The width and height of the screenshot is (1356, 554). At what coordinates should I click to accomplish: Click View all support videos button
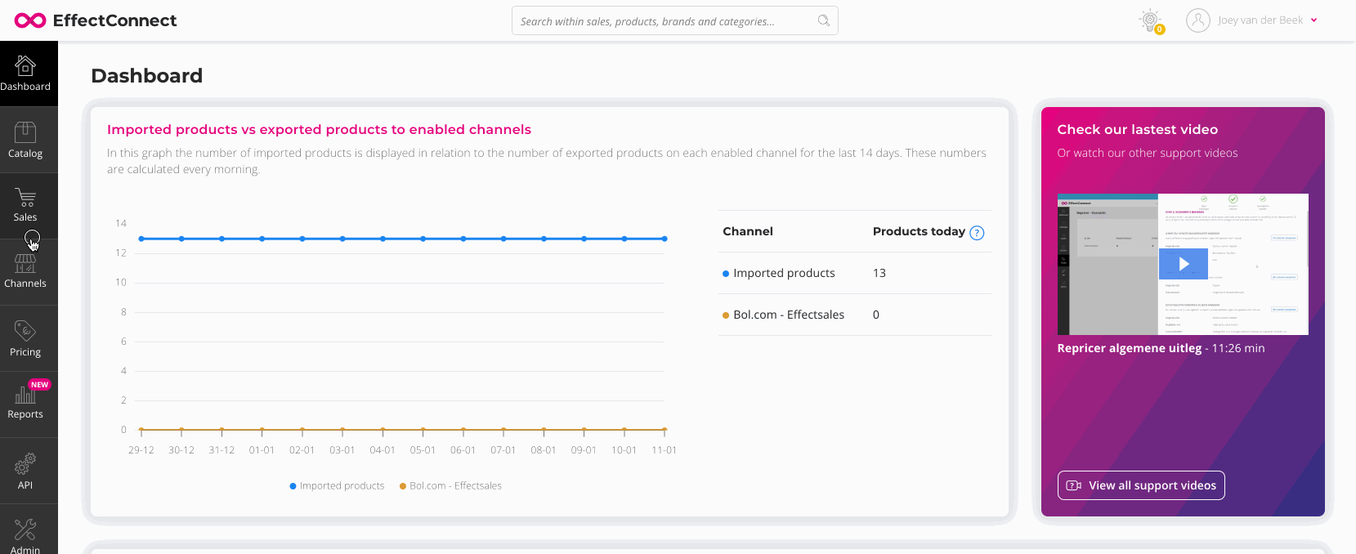[x=1141, y=485]
